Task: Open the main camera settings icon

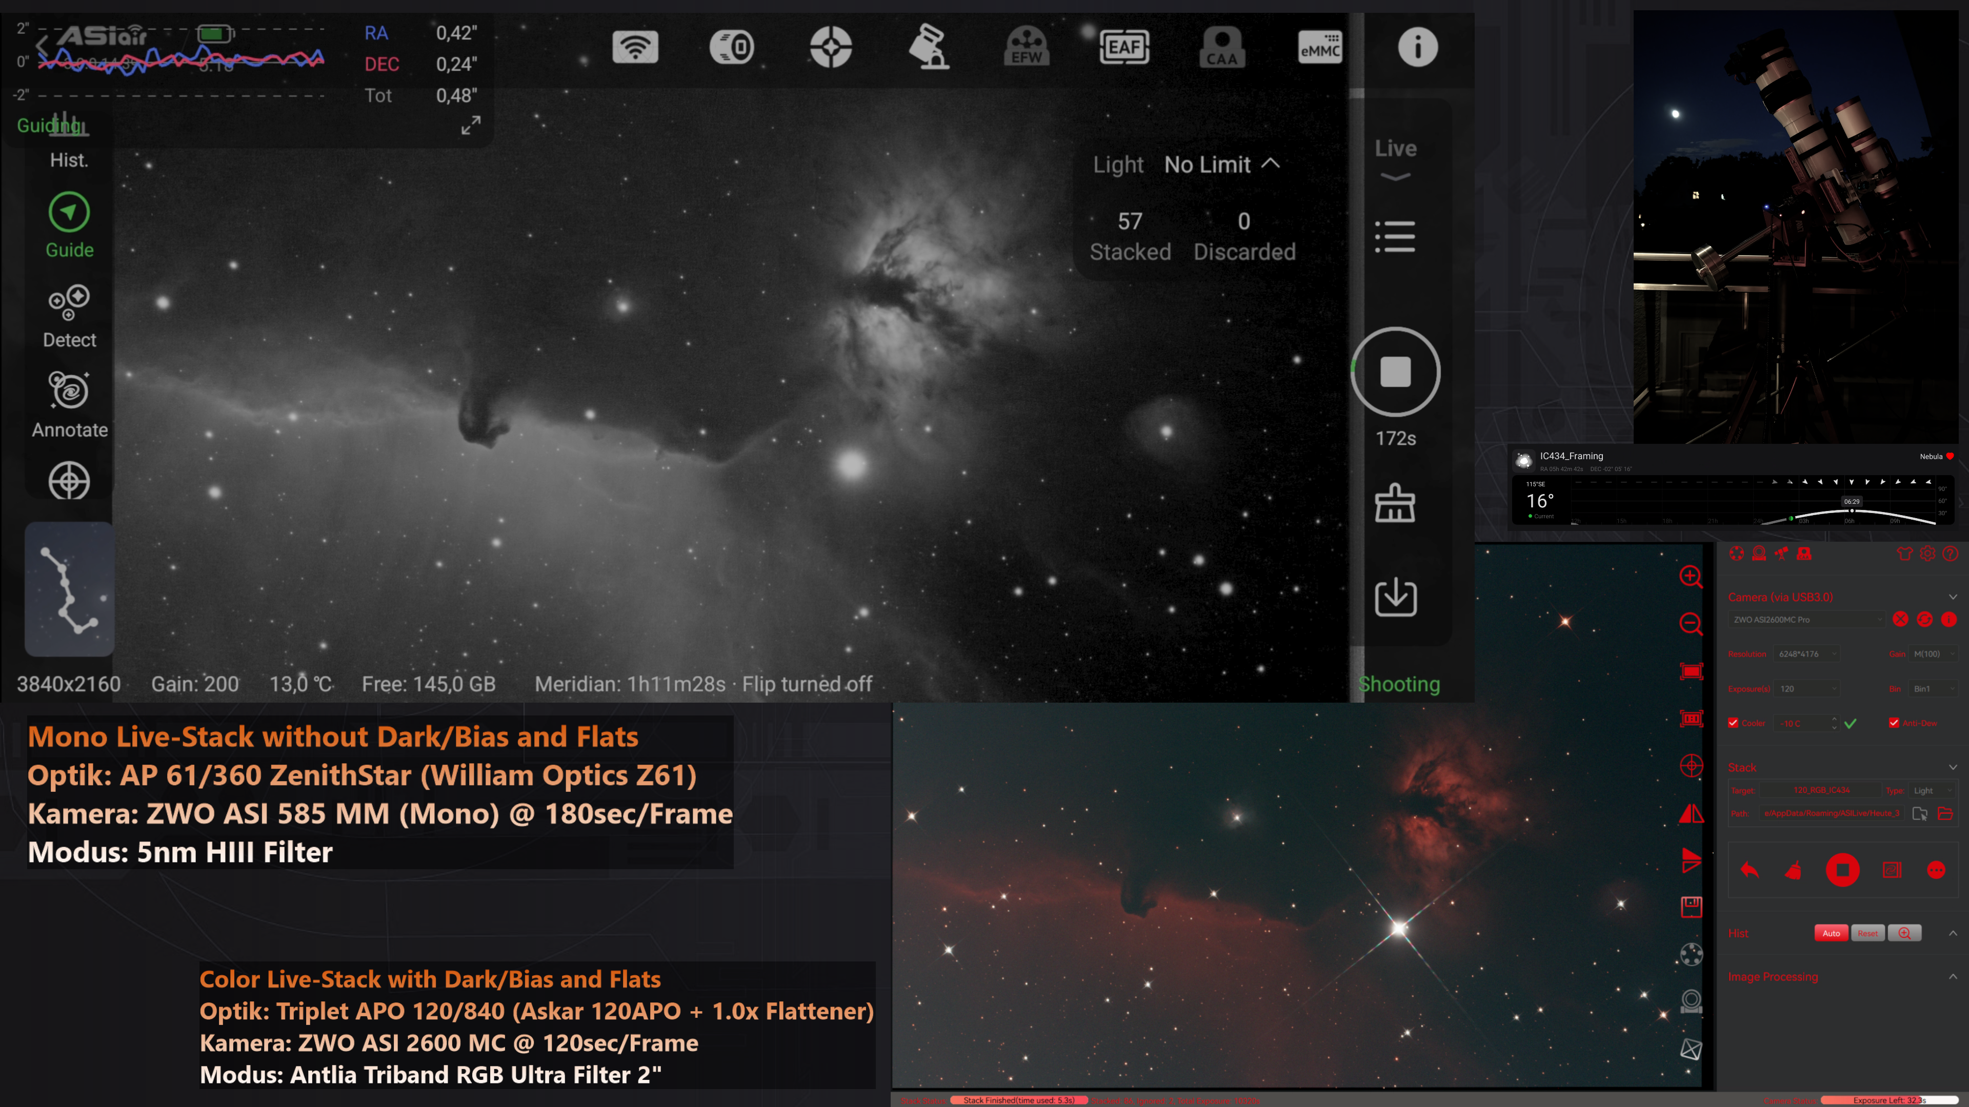Action: coord(732,47)
